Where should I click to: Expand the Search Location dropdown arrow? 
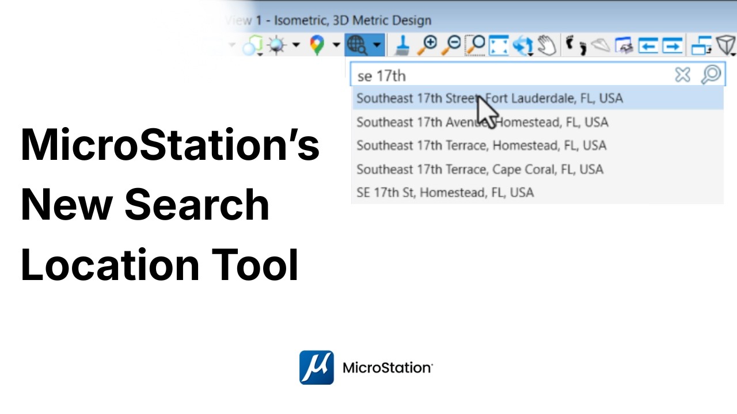click(377, 45)
